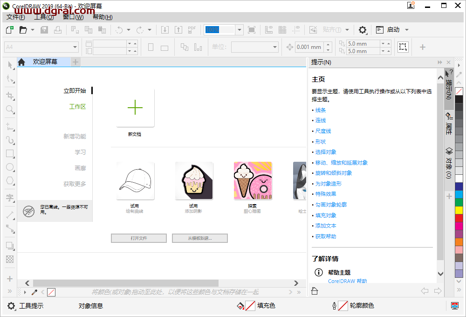Expand the 贴齐 snap-to dropdown arrow

[347, 30]
